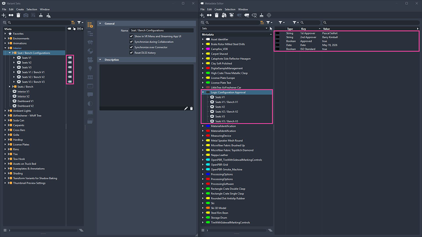Click the pencil edit icon under Description box
Image resolution: width=422 pixels, height=237 pixels.
pyautogui.click(x=186, y=109)
